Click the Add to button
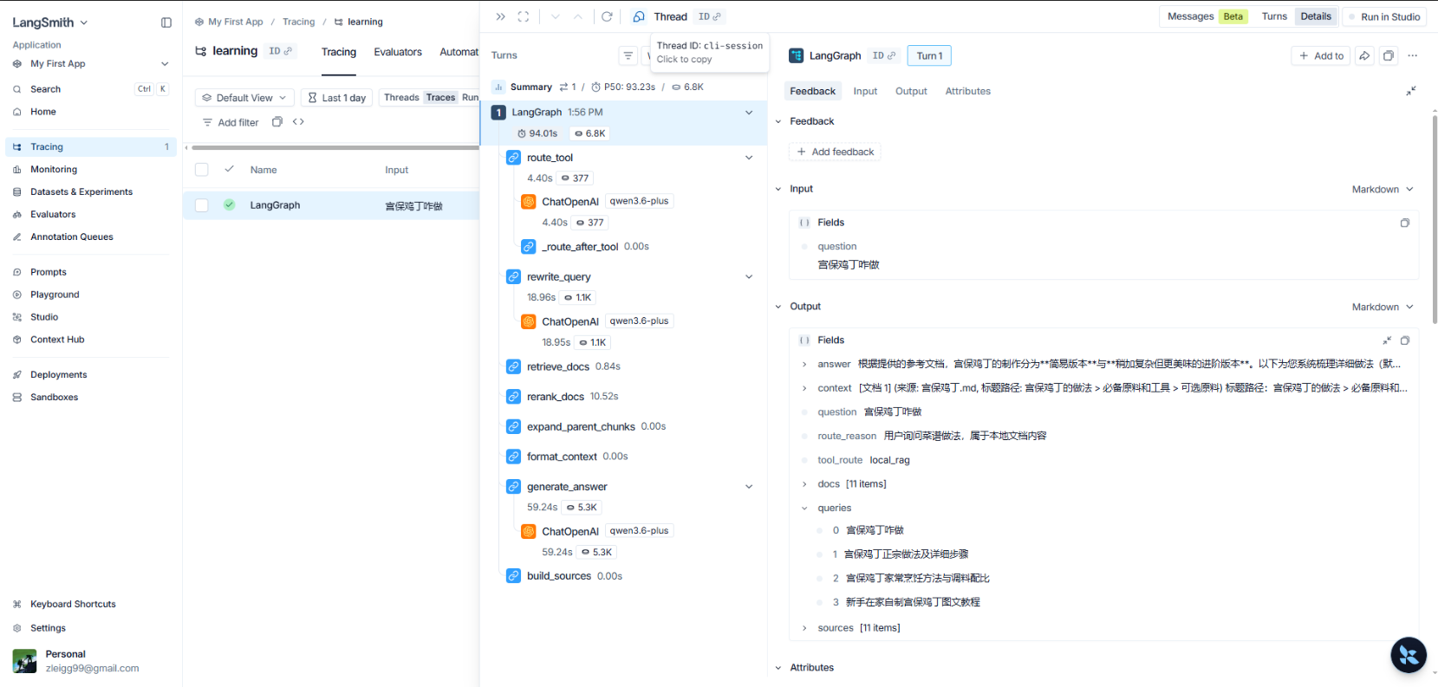This screenshot has height=687, width=1438. coord(1321,55)
